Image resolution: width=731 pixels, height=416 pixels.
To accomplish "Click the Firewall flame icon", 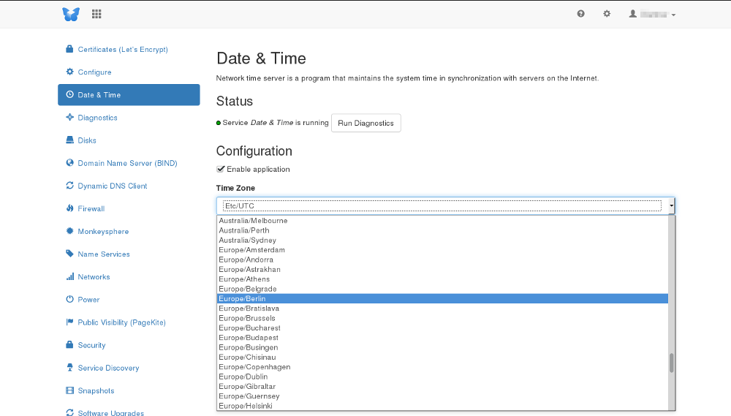I will [x=70, y=208].
